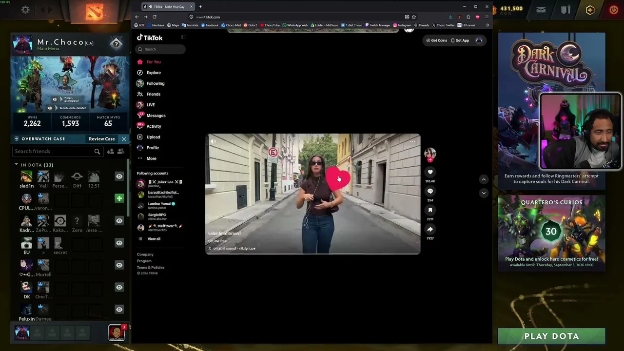This screenshot has width=624, height=351.
Task: Click the add friend icon in Dota
Action: pyautogui.click(x=110, y=152)
